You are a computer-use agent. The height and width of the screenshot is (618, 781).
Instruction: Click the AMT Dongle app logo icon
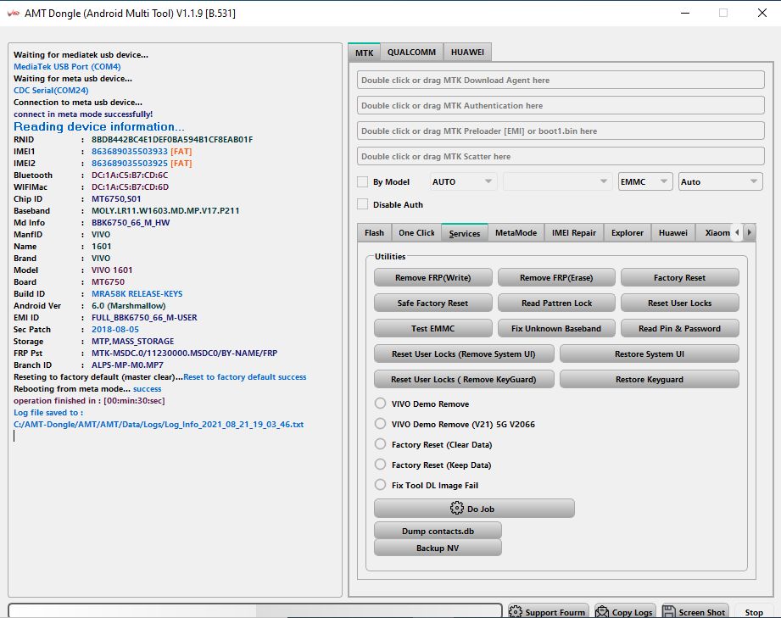(13, 14)
